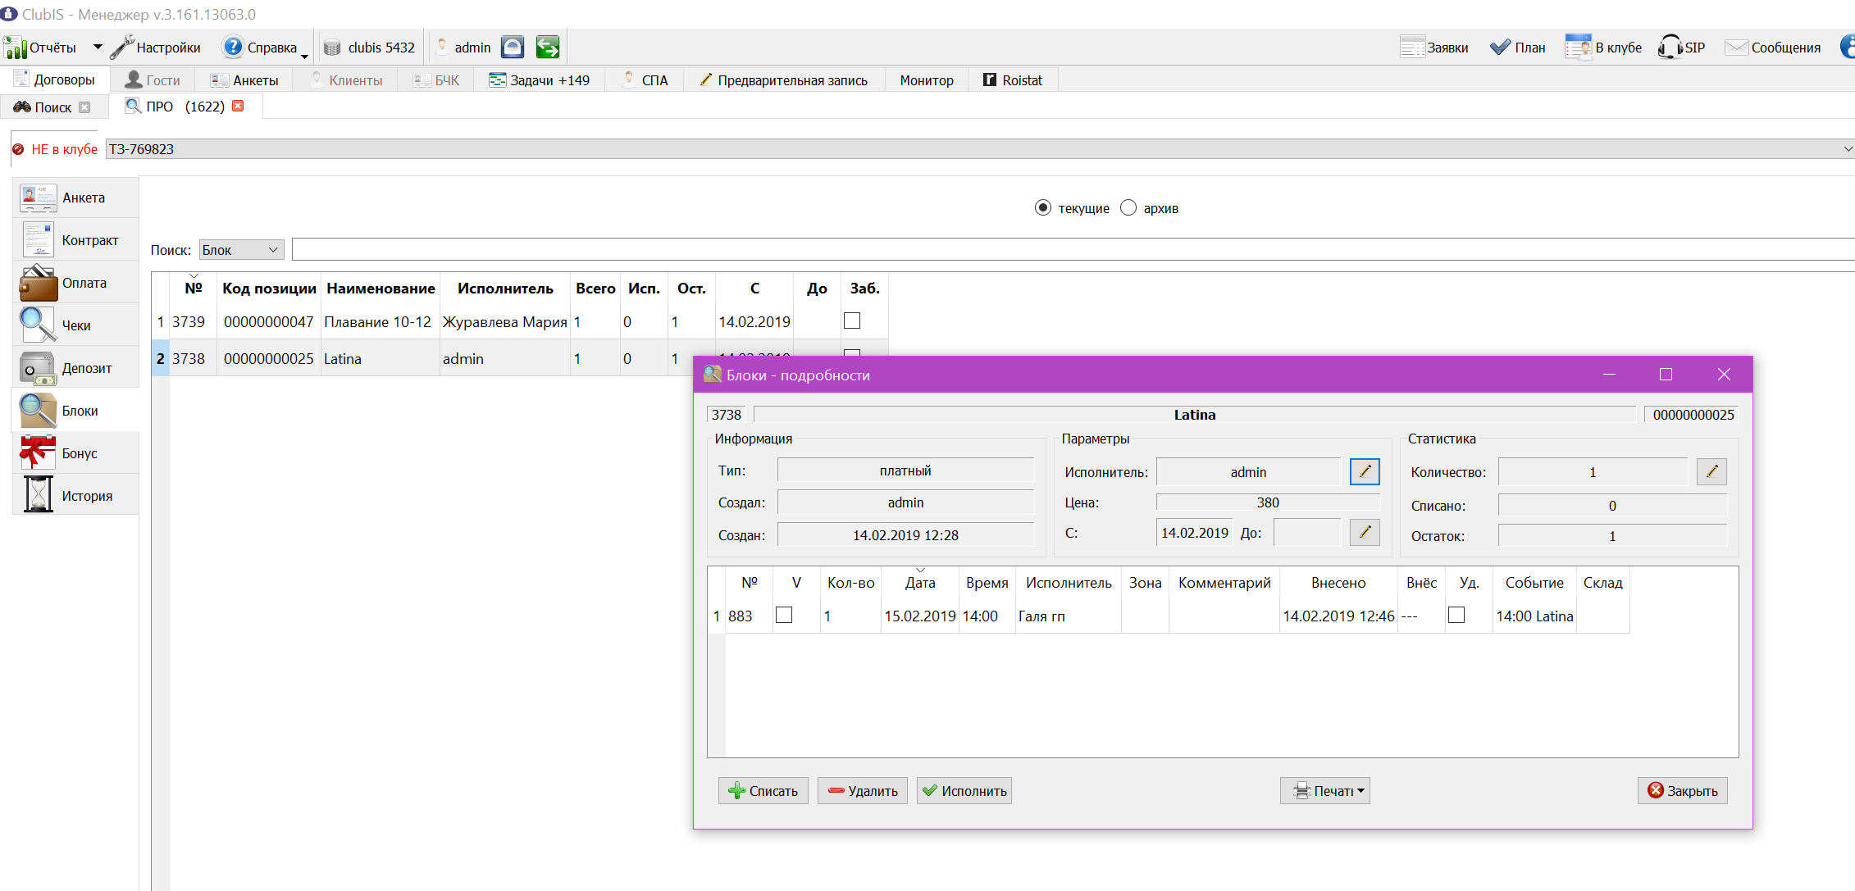1855x891 pixels.
Task: Open Предварительная запись tab
Action: 783,80
